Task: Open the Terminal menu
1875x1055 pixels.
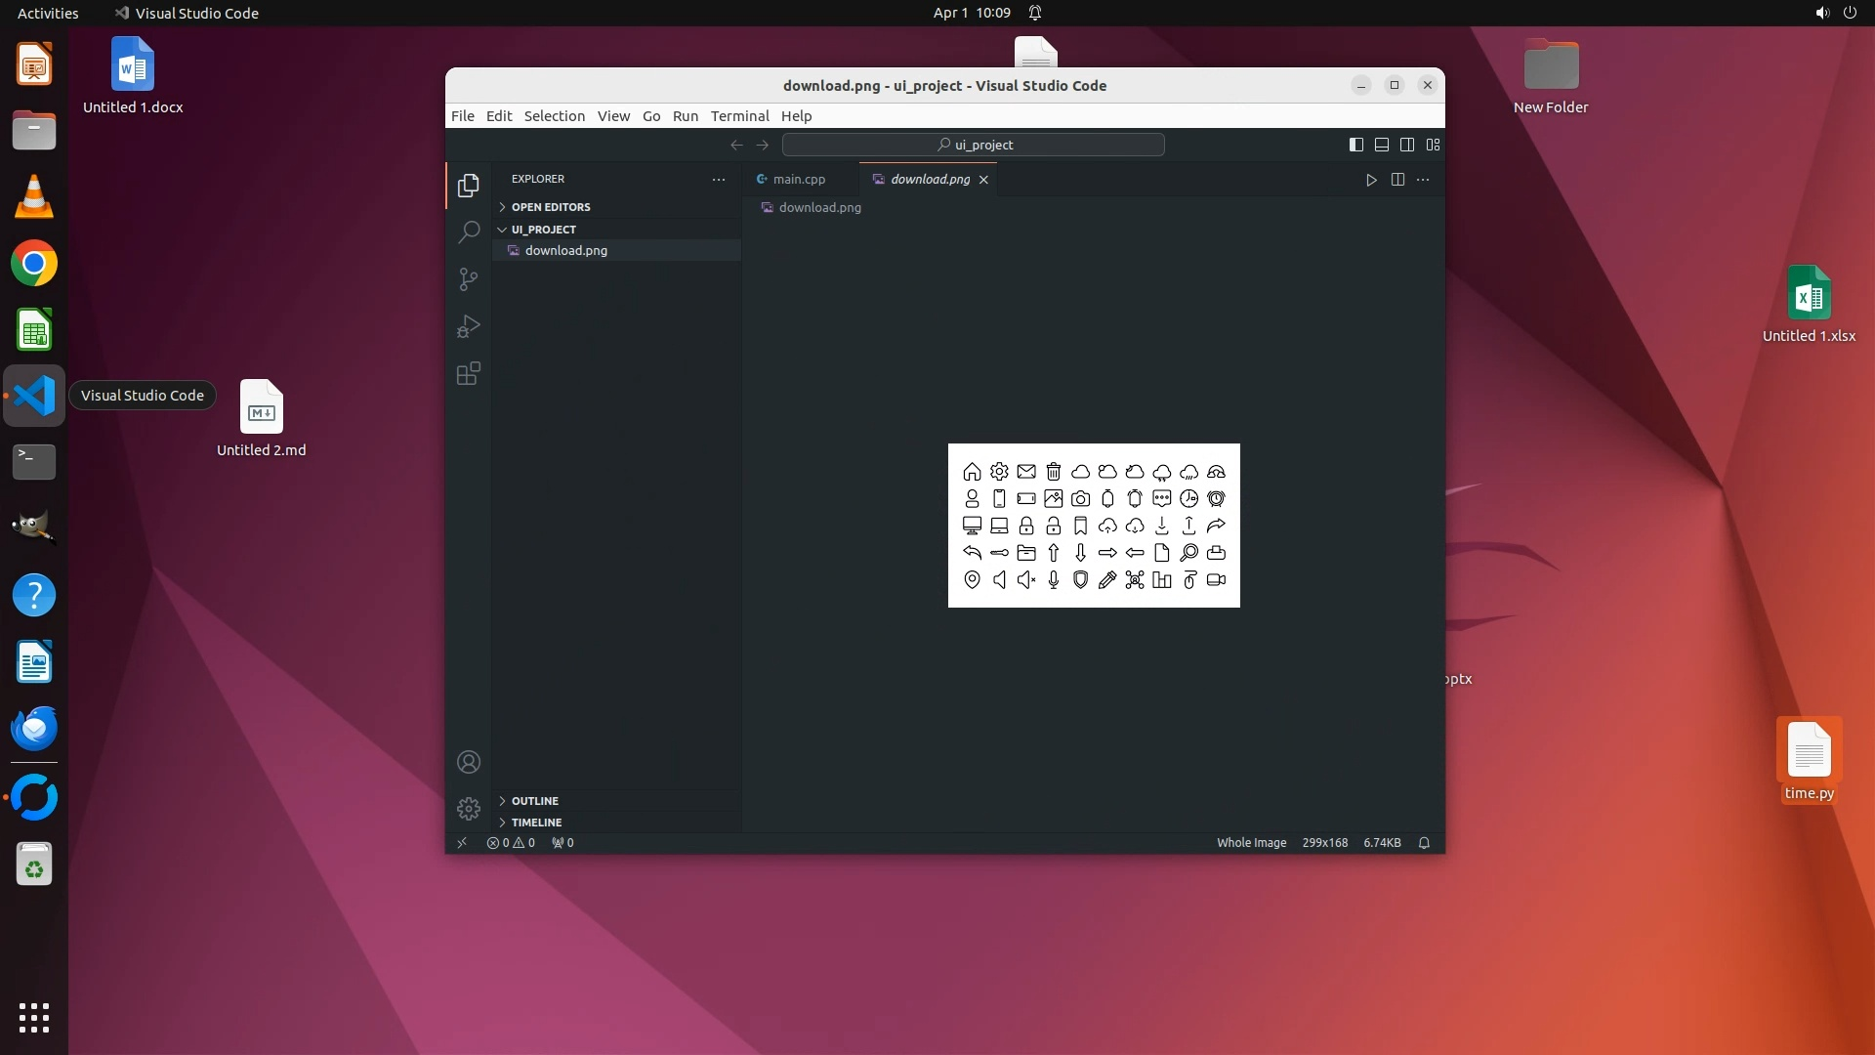Action: tap(739, 116)
